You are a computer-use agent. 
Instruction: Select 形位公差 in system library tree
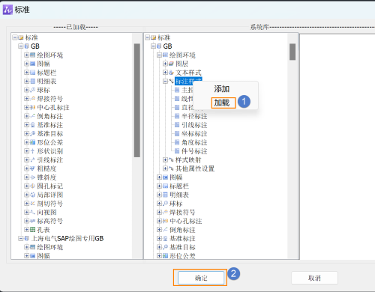coord(182,256)
